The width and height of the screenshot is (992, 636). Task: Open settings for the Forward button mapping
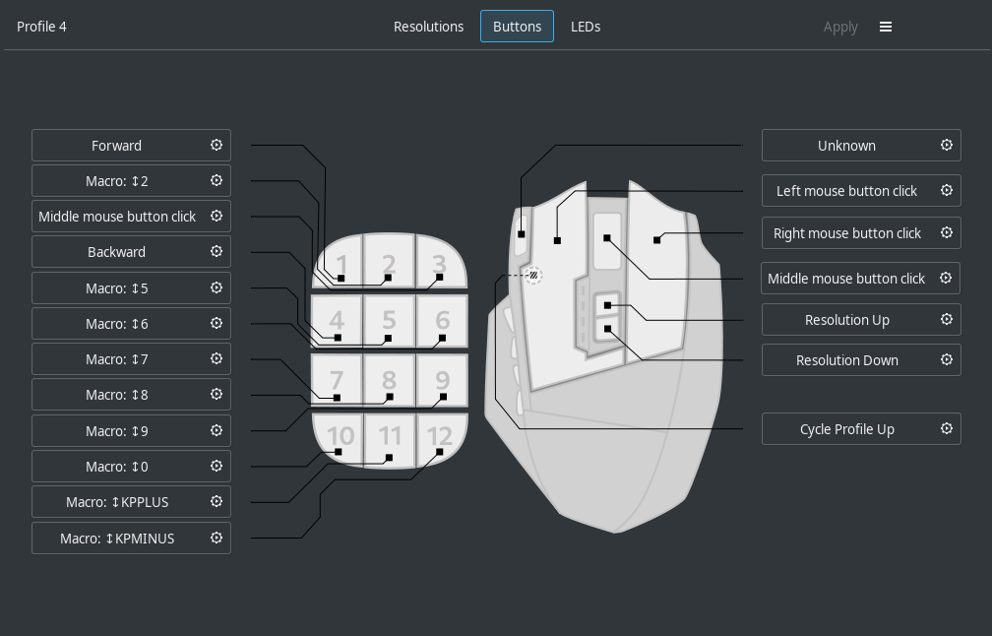217,145
